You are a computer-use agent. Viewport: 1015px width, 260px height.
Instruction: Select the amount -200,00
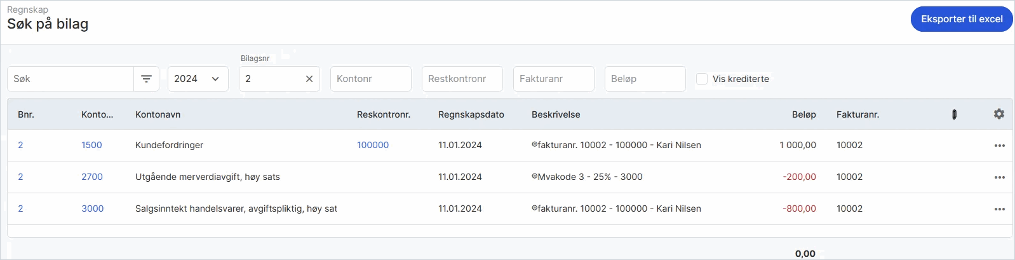coord(800,177)
